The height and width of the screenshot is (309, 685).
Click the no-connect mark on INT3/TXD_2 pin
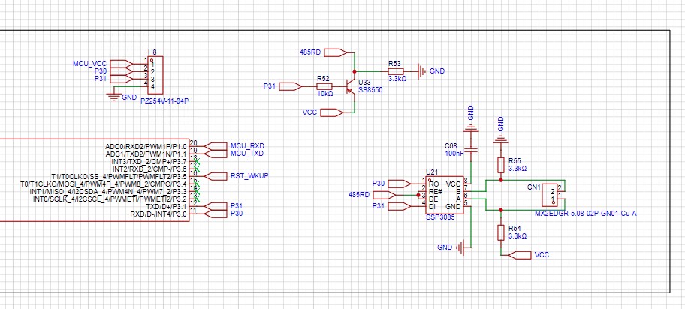[x=196, y=161]
